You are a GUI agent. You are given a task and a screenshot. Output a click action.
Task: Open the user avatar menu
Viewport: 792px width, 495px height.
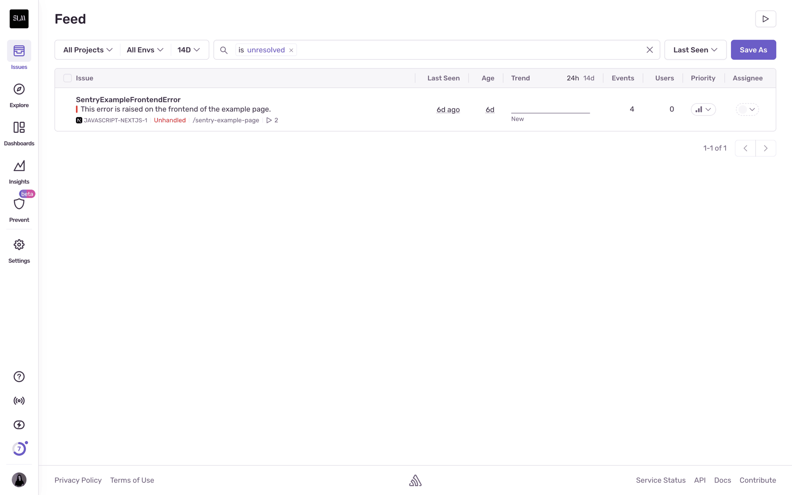coord(19,480)
